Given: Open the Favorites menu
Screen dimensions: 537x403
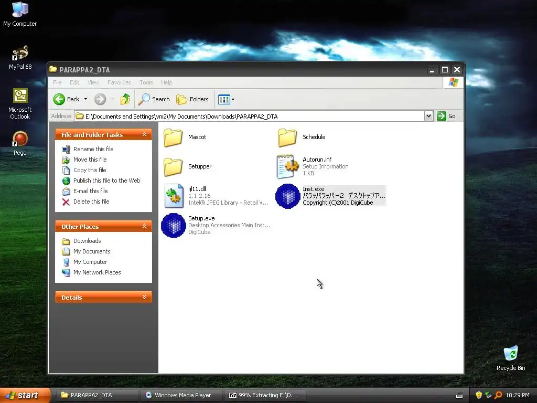Looking at the screenshot, I should coord(119,82).
